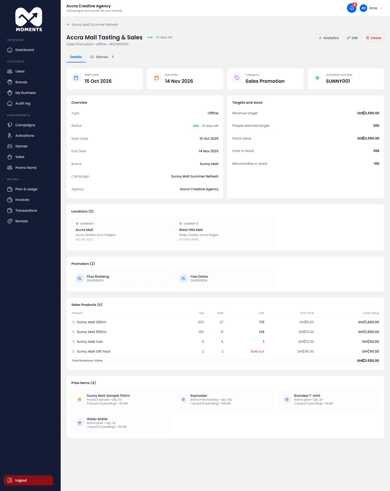Open the Water Bottle prize item
This screenshot has height=491, width=390.
coord(122,423)
